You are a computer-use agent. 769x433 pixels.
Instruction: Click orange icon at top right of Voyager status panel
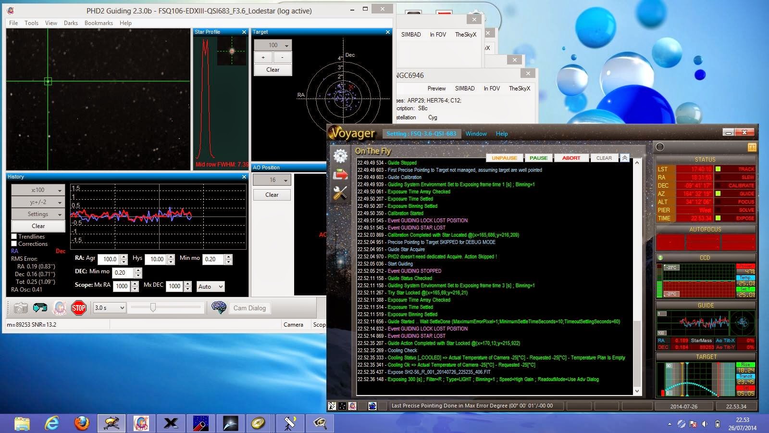click(752, 147)
